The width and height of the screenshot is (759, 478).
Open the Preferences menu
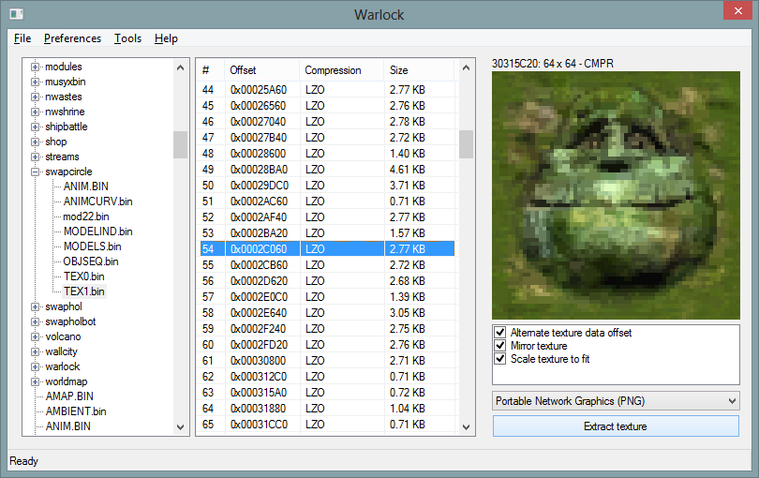[x=72, y=38]
